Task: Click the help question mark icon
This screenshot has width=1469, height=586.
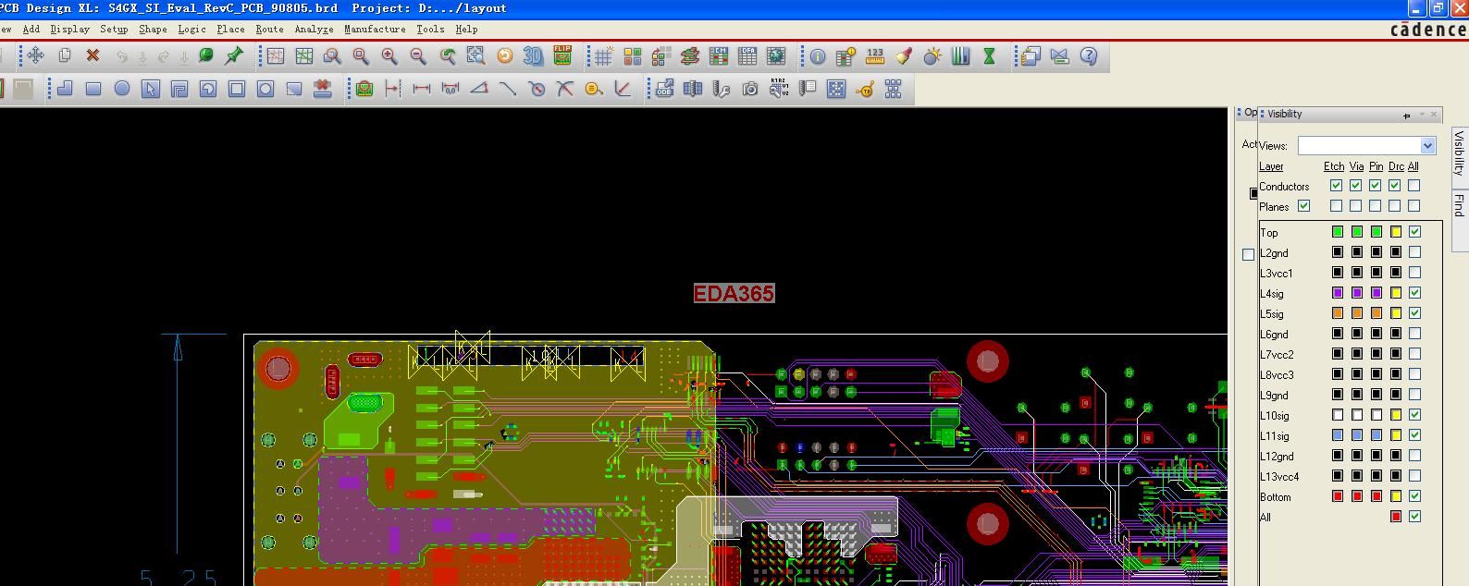Action: 1089,56
